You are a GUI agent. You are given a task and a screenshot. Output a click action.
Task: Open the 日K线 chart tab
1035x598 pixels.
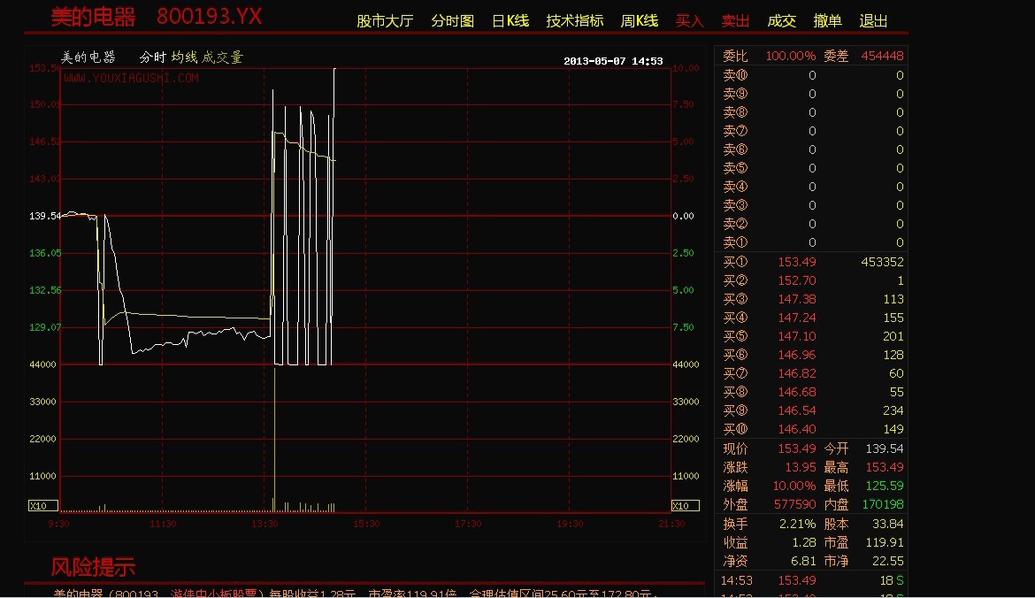pos(510,21)
